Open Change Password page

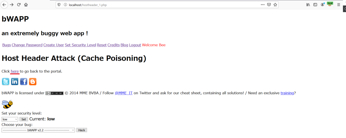(x=27, y=45)
